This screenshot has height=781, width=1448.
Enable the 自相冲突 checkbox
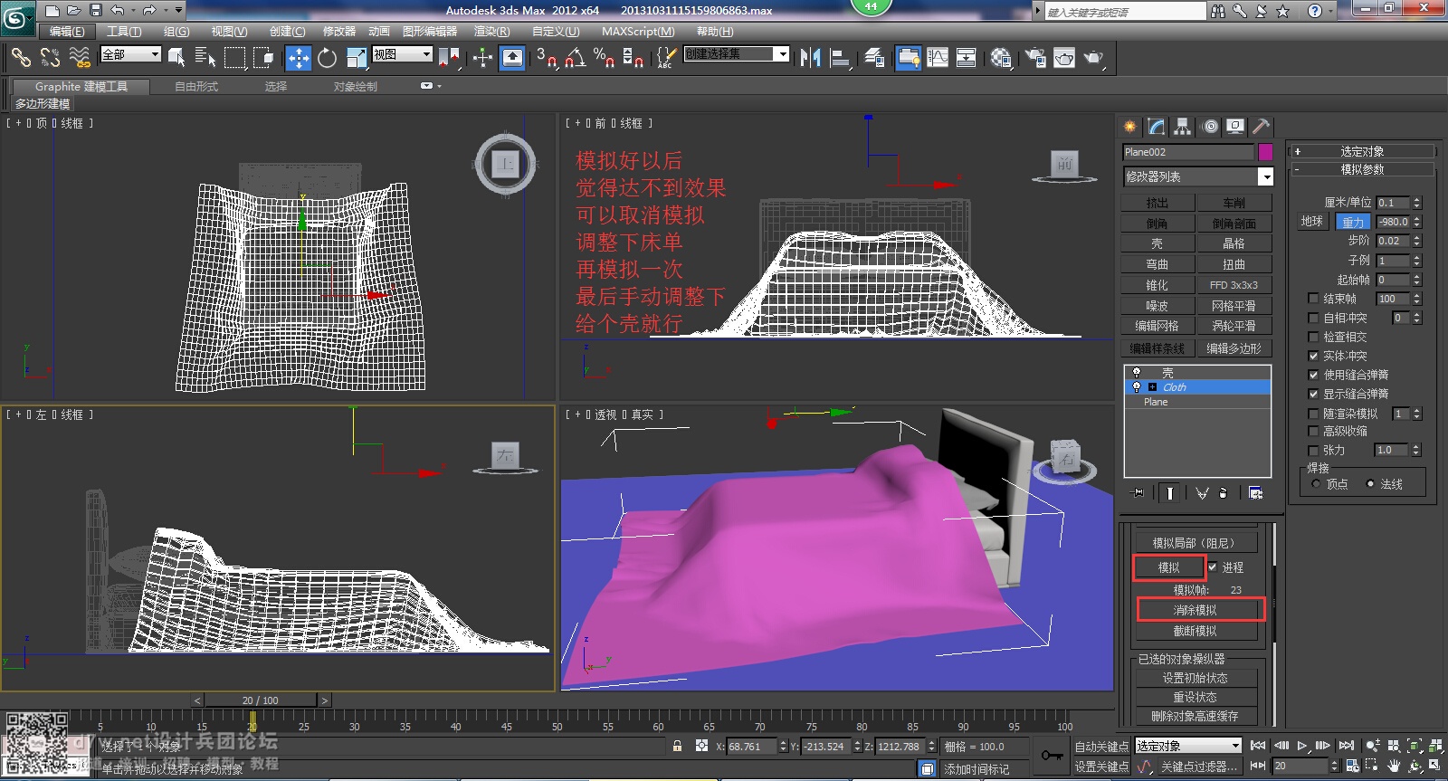tap(1313, 318)
